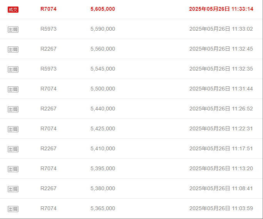263x219 pixels.
Task: Click the timestamp ending in 11:17:51
Action: [x=221, y=148]
